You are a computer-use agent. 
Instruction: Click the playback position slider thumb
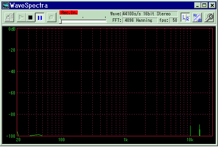60,21
